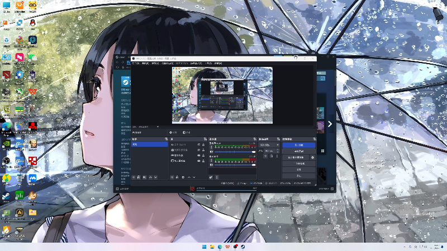Screen dimensions: 447x251
Task: Mute the lower audio channel speaker icon
Action: pos(211,165)
